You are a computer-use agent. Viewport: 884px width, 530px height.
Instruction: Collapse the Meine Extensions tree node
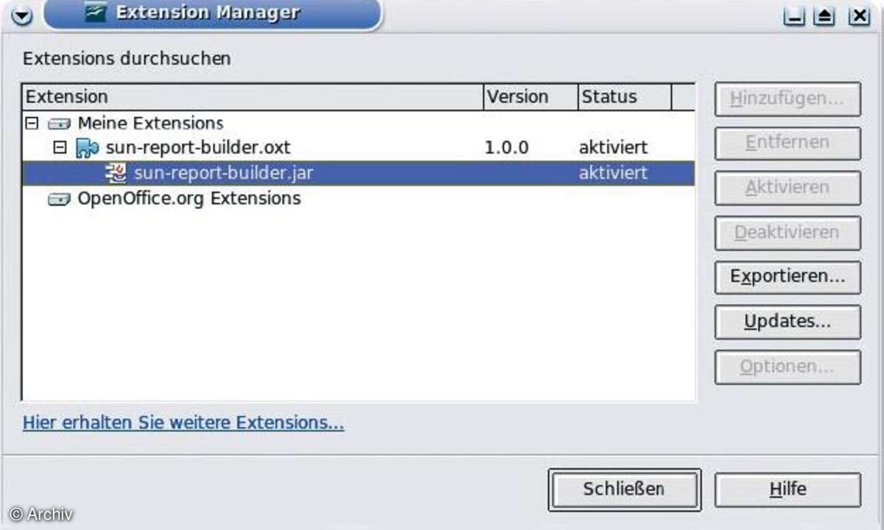(31, 123)
